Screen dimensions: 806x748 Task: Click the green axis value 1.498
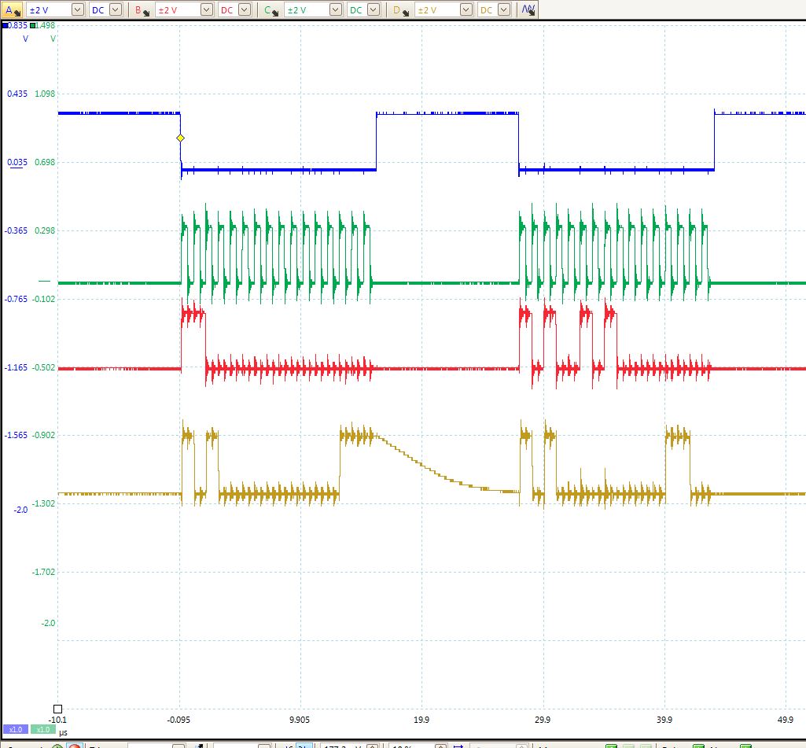46,25
